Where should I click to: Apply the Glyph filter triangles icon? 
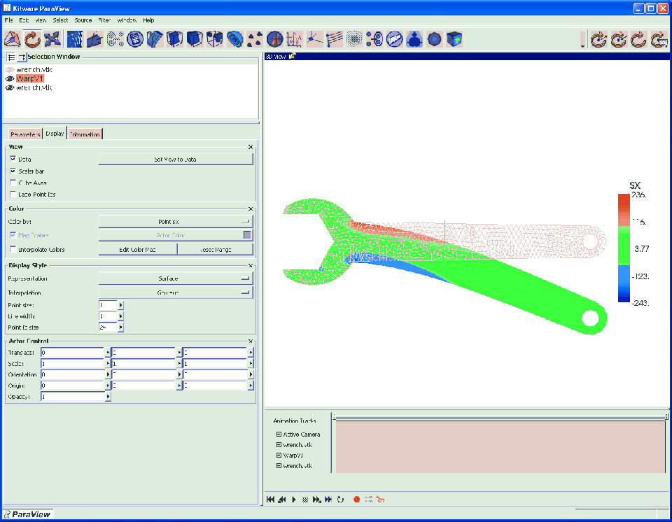point(255,39)
